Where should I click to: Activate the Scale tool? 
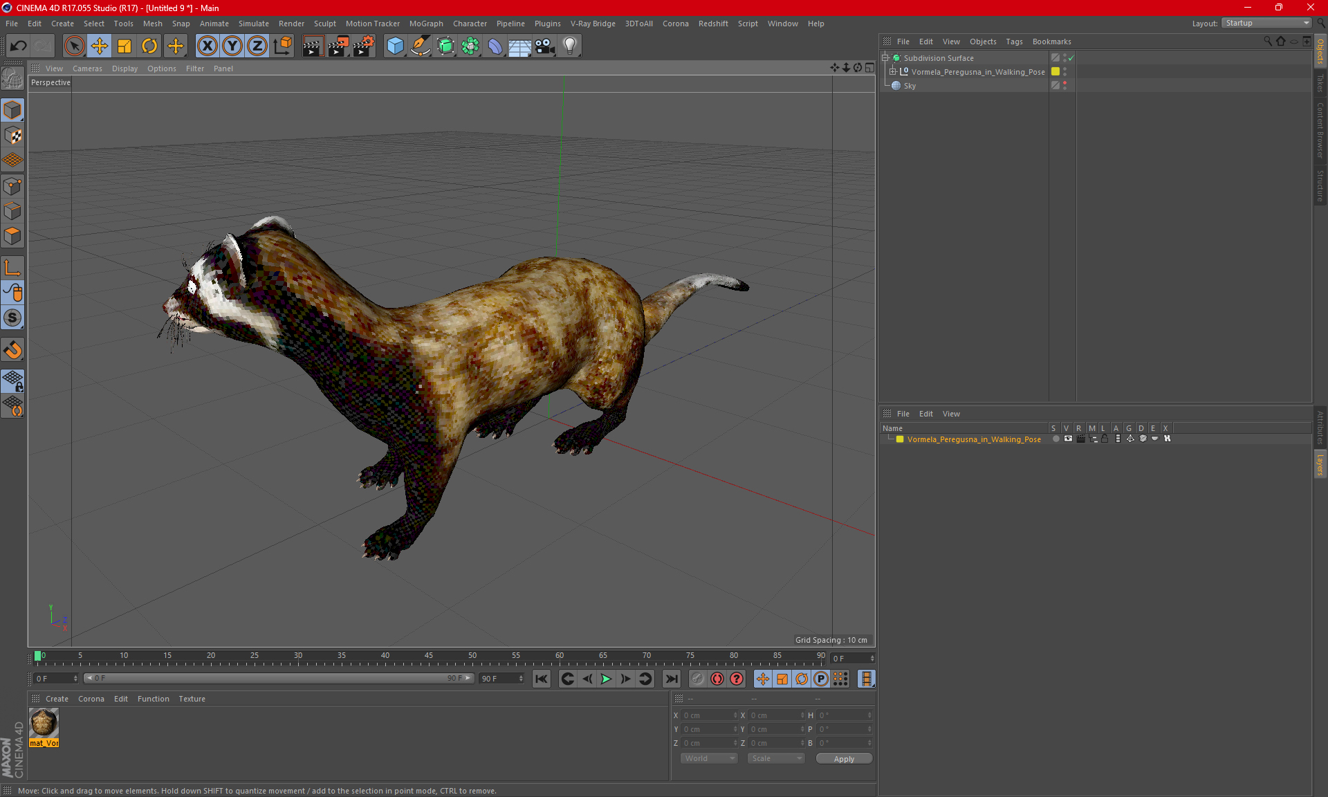(124, 46)
